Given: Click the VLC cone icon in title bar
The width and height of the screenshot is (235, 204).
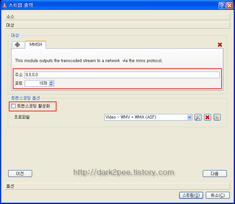Looking at the screenshot, I should pyautogui.click(x=5, y=5).
